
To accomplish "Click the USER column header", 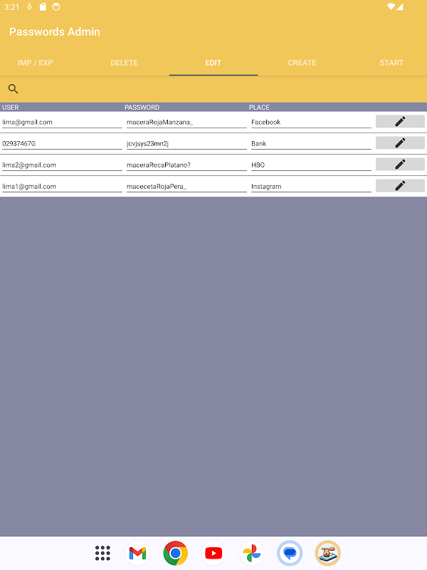I will pyautogui.click(x=10, y=108).
